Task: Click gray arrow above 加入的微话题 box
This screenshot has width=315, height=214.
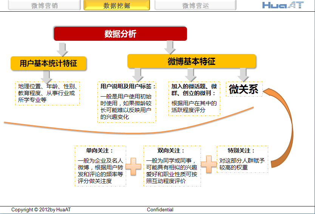Action: [191, 75]
